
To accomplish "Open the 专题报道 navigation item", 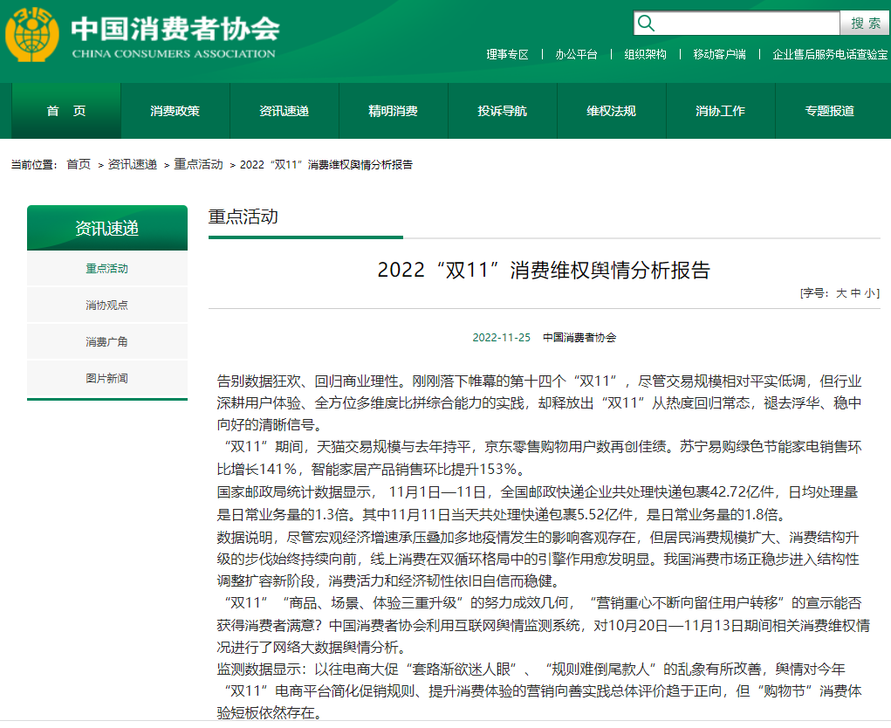I will [x=829, y=111].
